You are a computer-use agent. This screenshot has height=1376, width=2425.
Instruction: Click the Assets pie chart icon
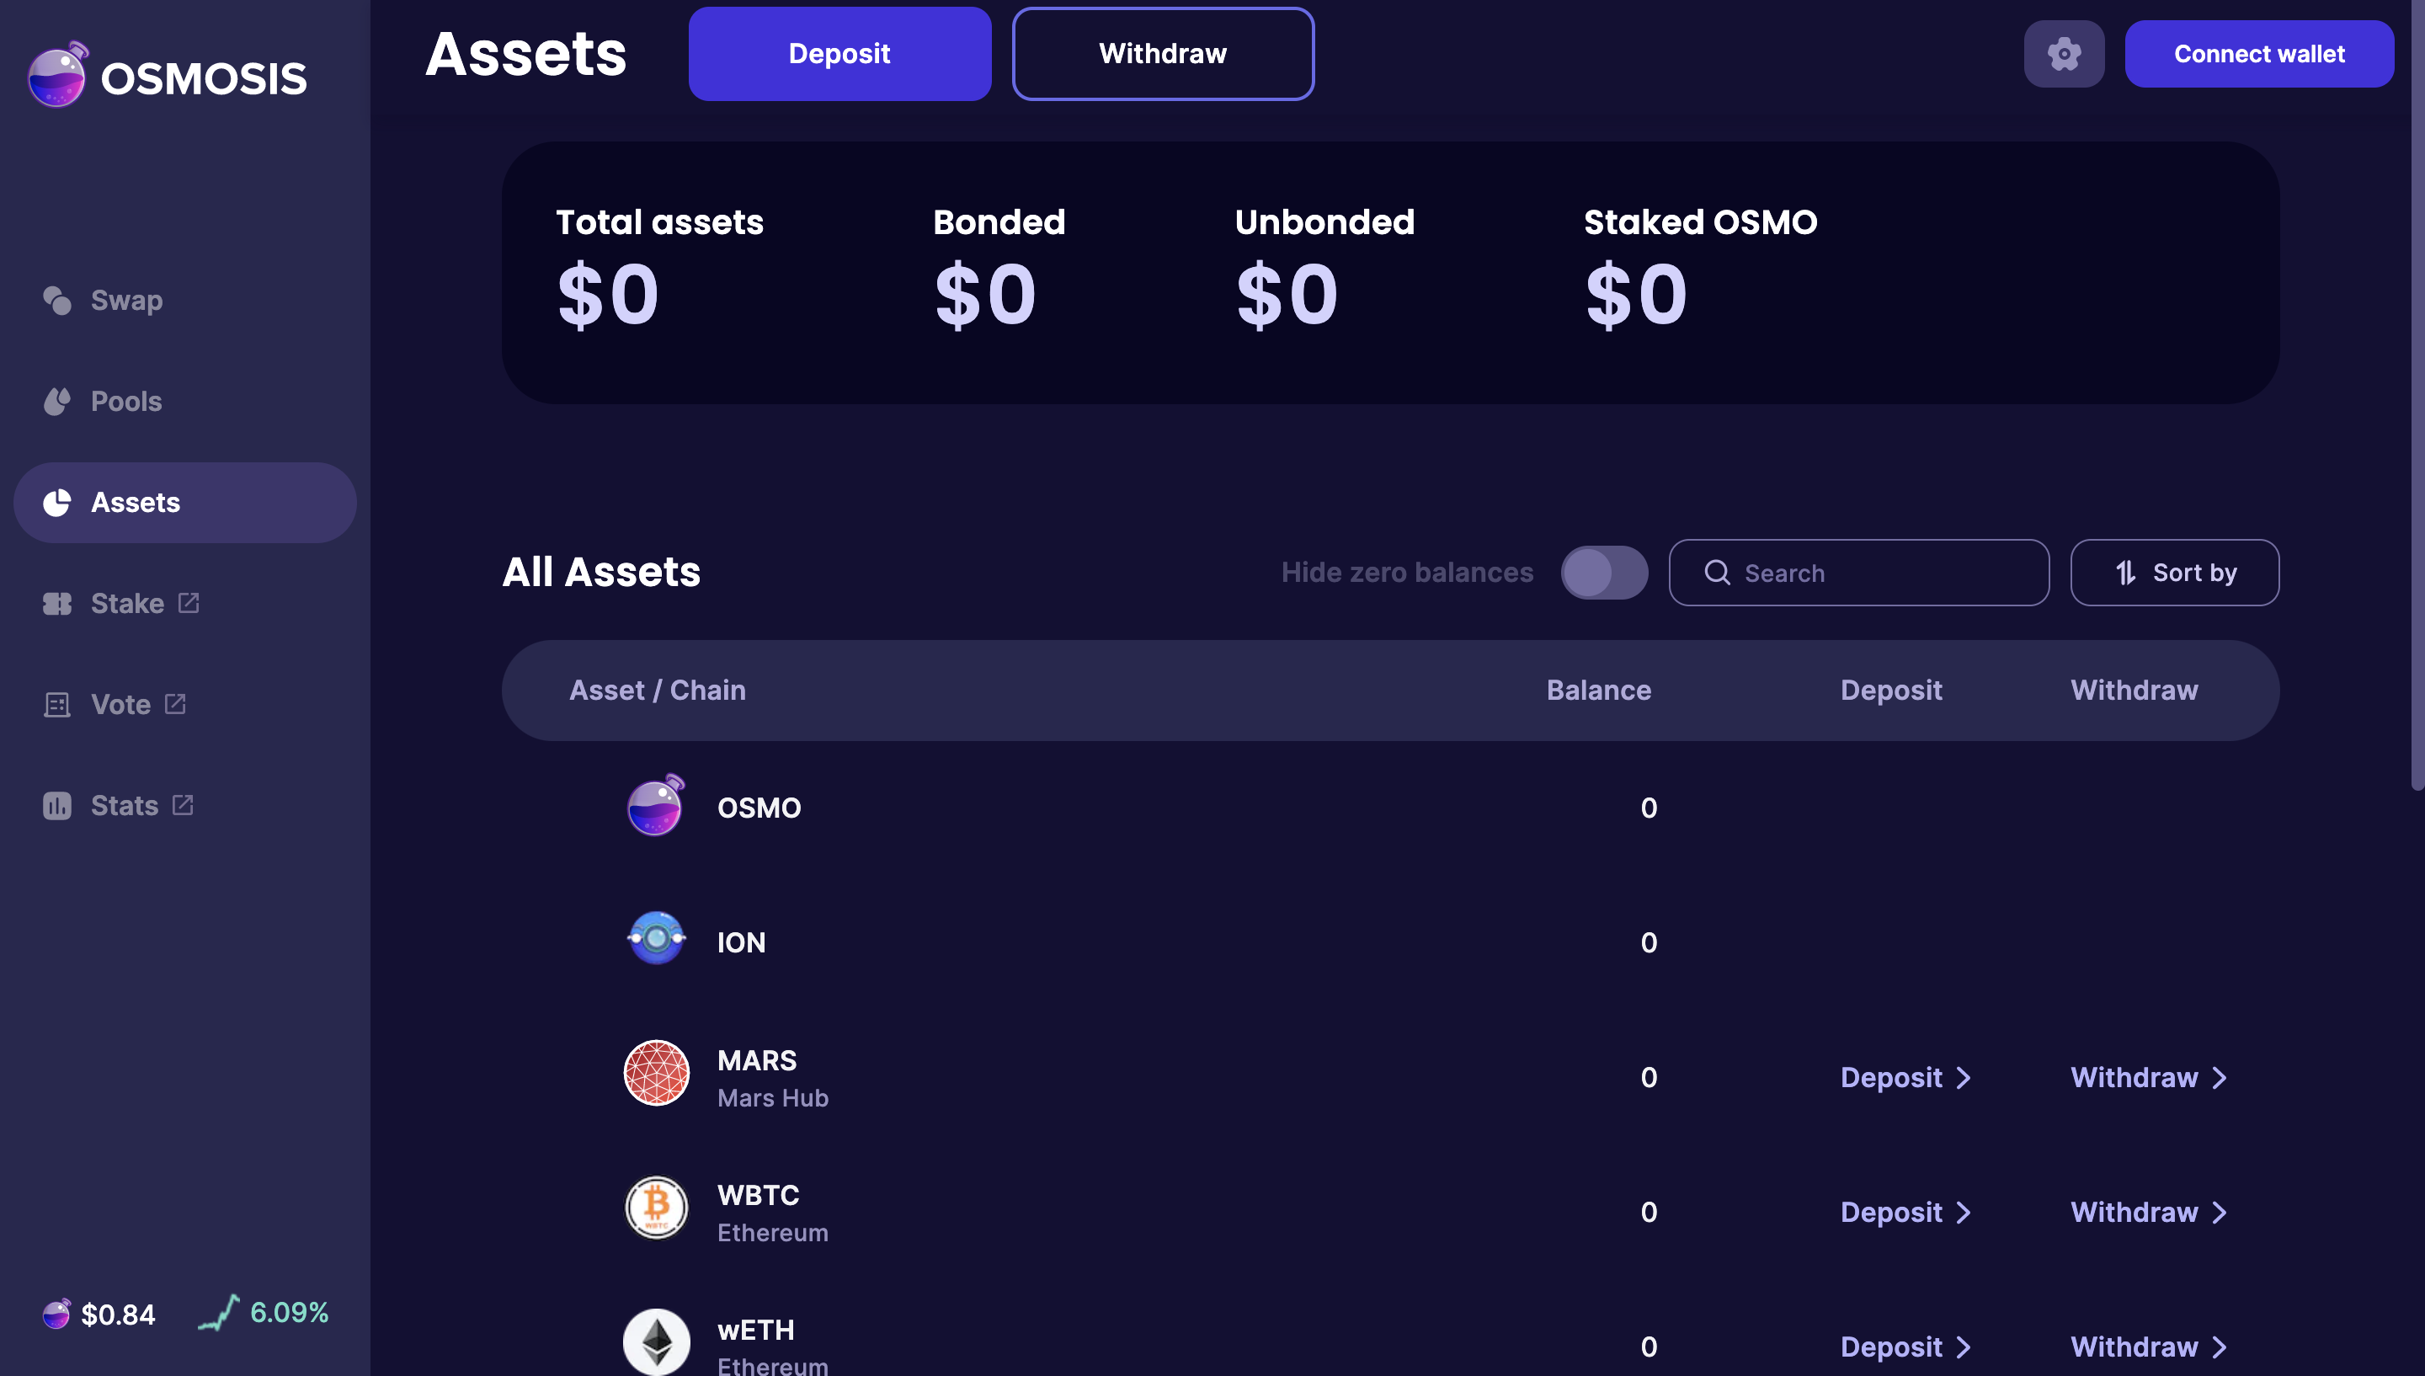click(x=57, y=502)
